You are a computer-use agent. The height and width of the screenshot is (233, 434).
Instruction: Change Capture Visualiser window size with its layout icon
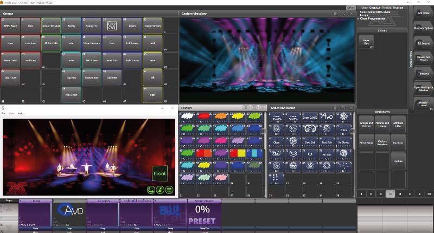(343, 13)
